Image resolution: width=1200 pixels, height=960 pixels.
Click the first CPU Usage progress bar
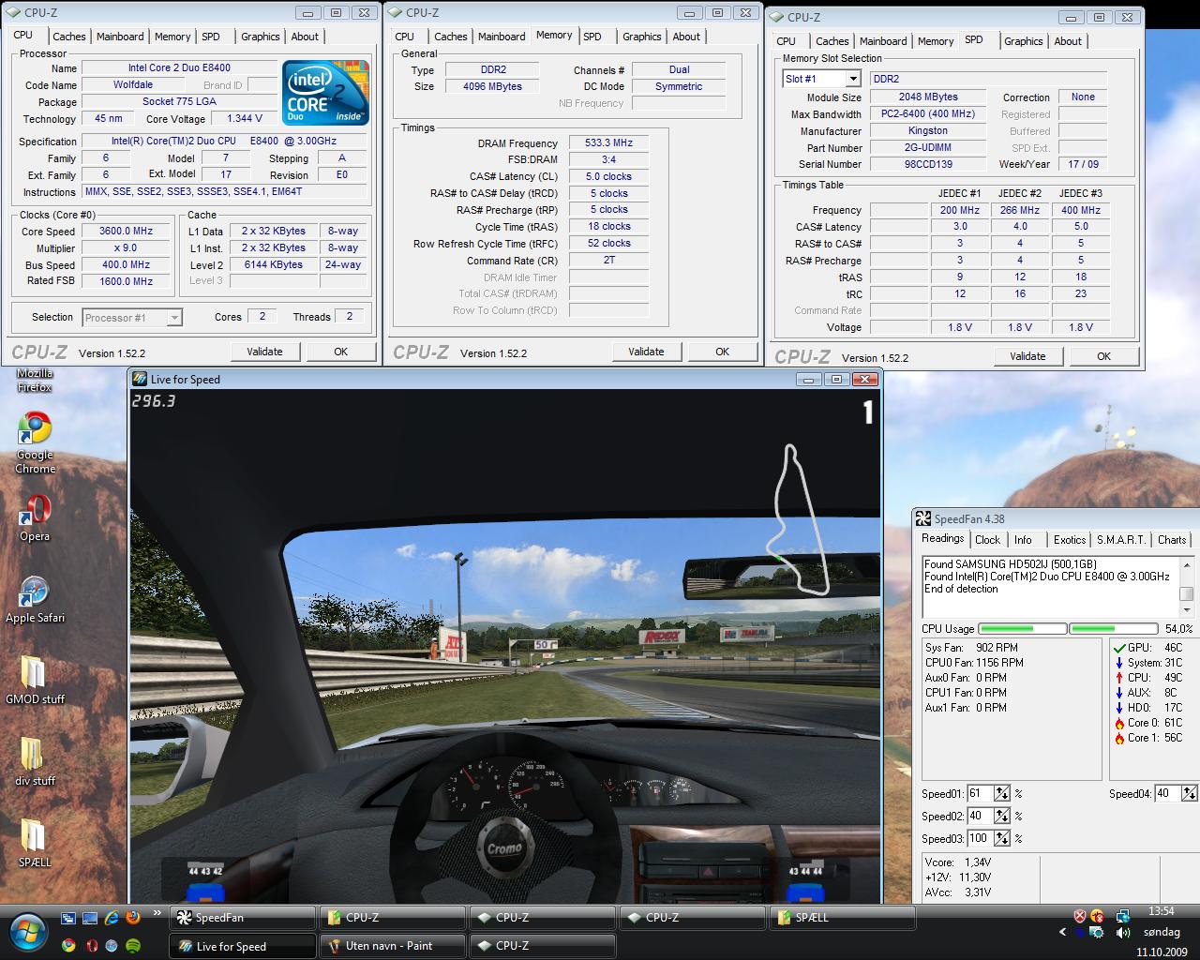(x=1021, y=629)
